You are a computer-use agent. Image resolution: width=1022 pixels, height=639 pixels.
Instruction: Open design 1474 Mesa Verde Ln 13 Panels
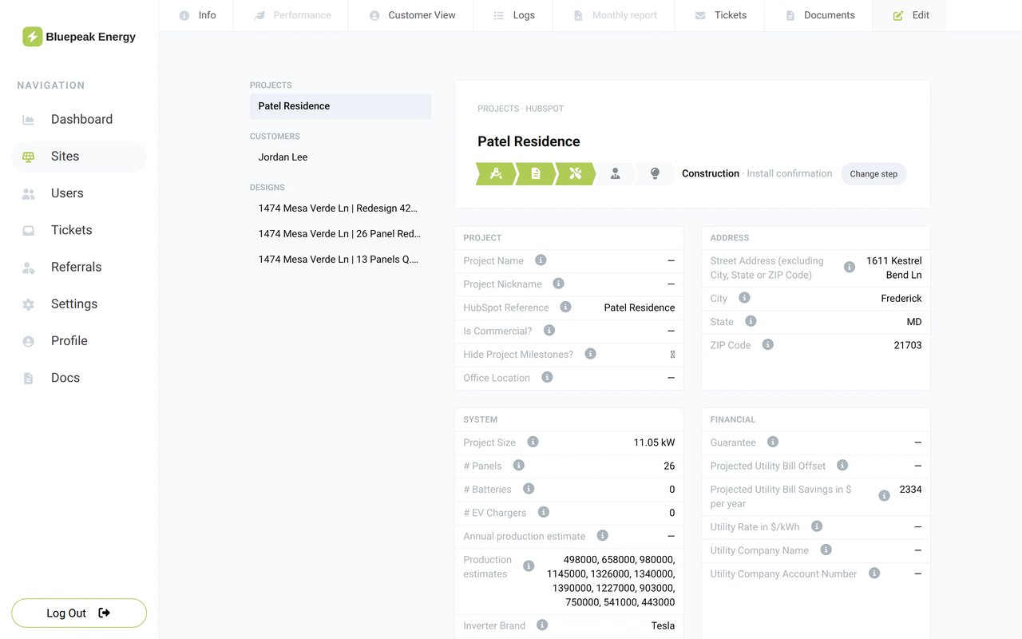(x=340, y=260)
